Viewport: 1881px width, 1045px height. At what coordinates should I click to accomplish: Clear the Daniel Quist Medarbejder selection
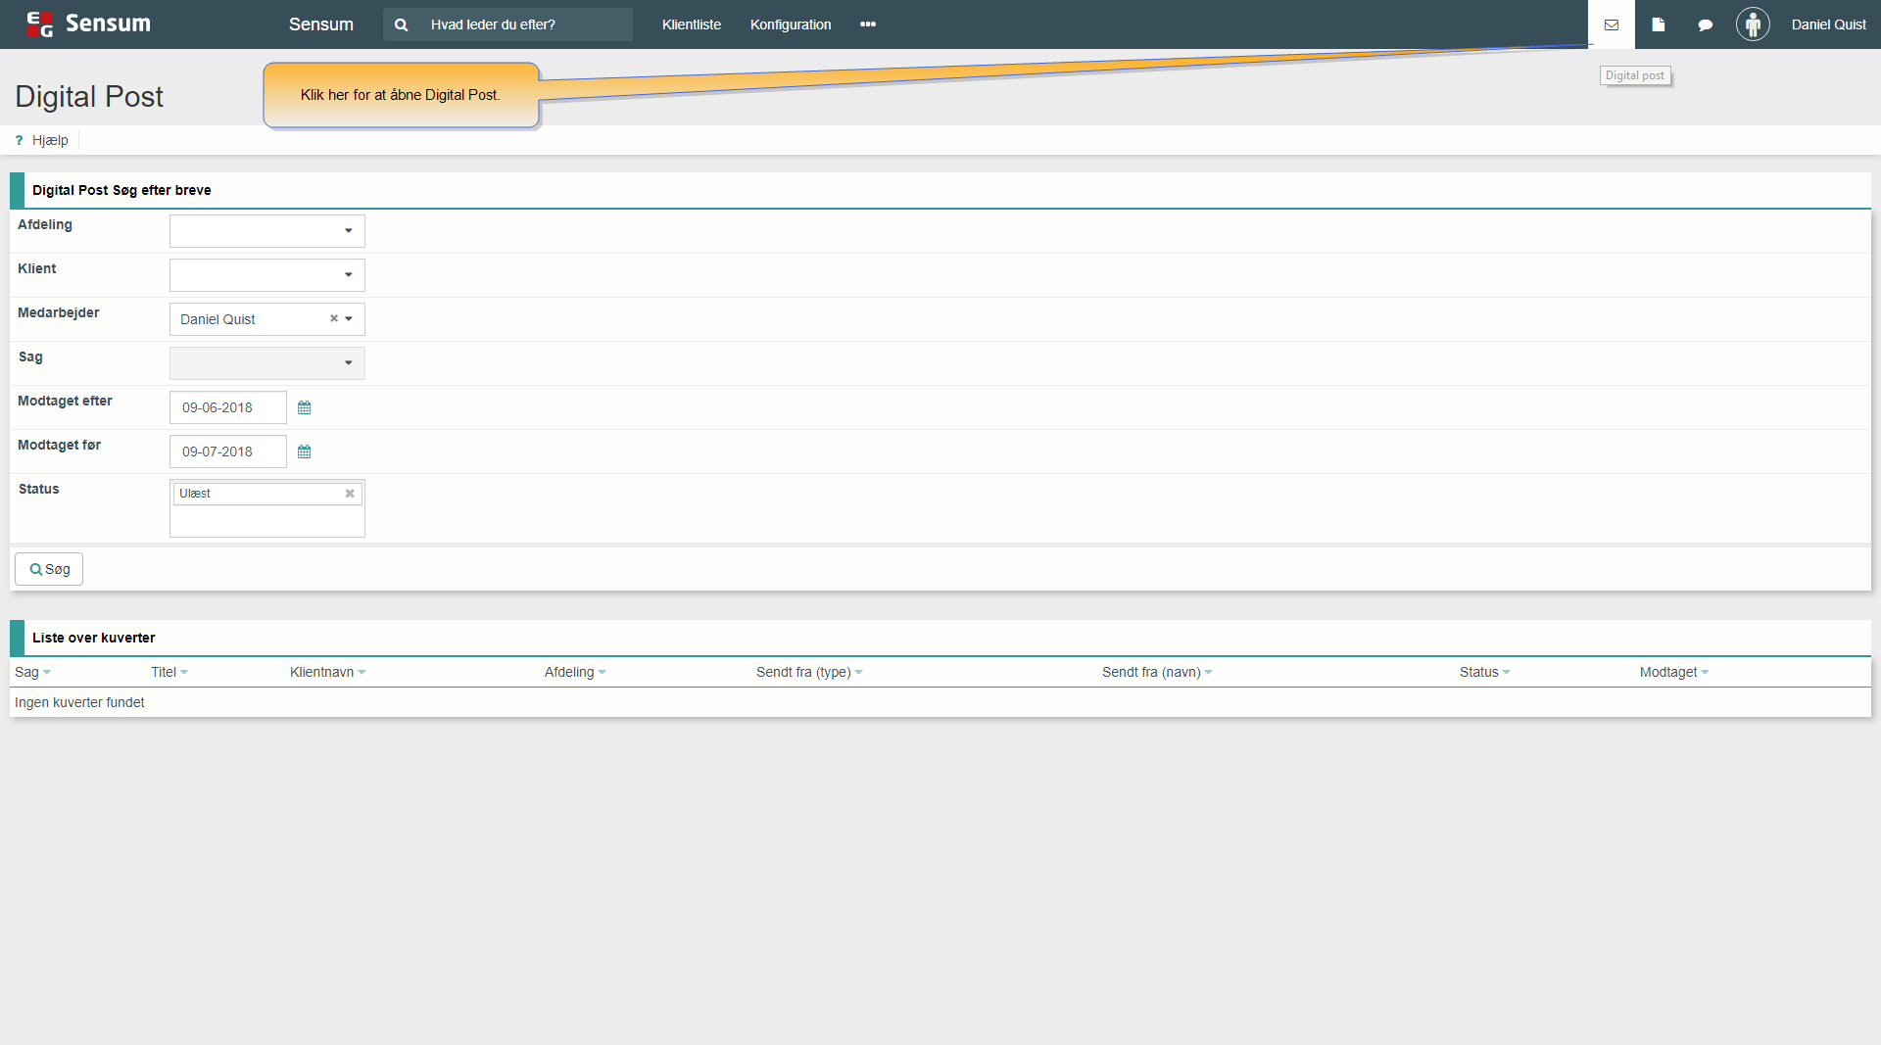coord(334,318)
